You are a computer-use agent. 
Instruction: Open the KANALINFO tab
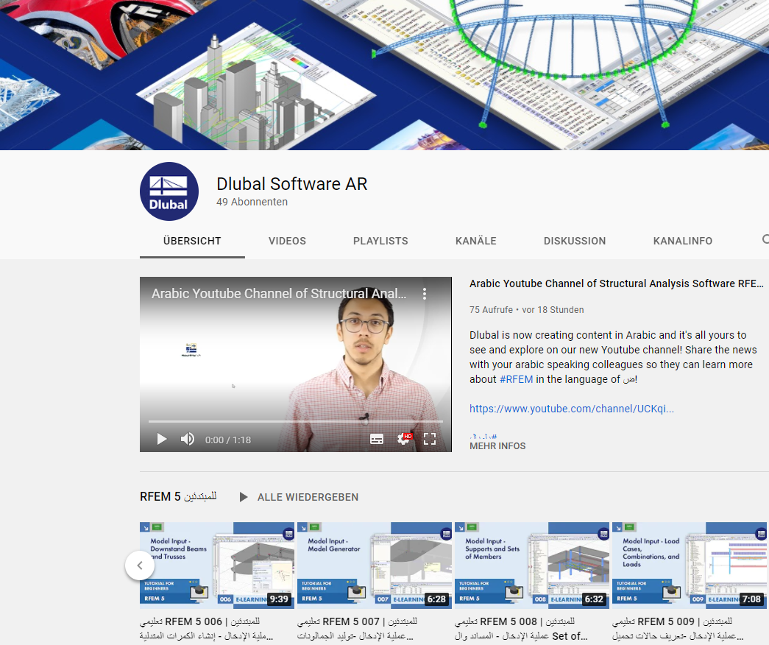click(x=682, y=241)
